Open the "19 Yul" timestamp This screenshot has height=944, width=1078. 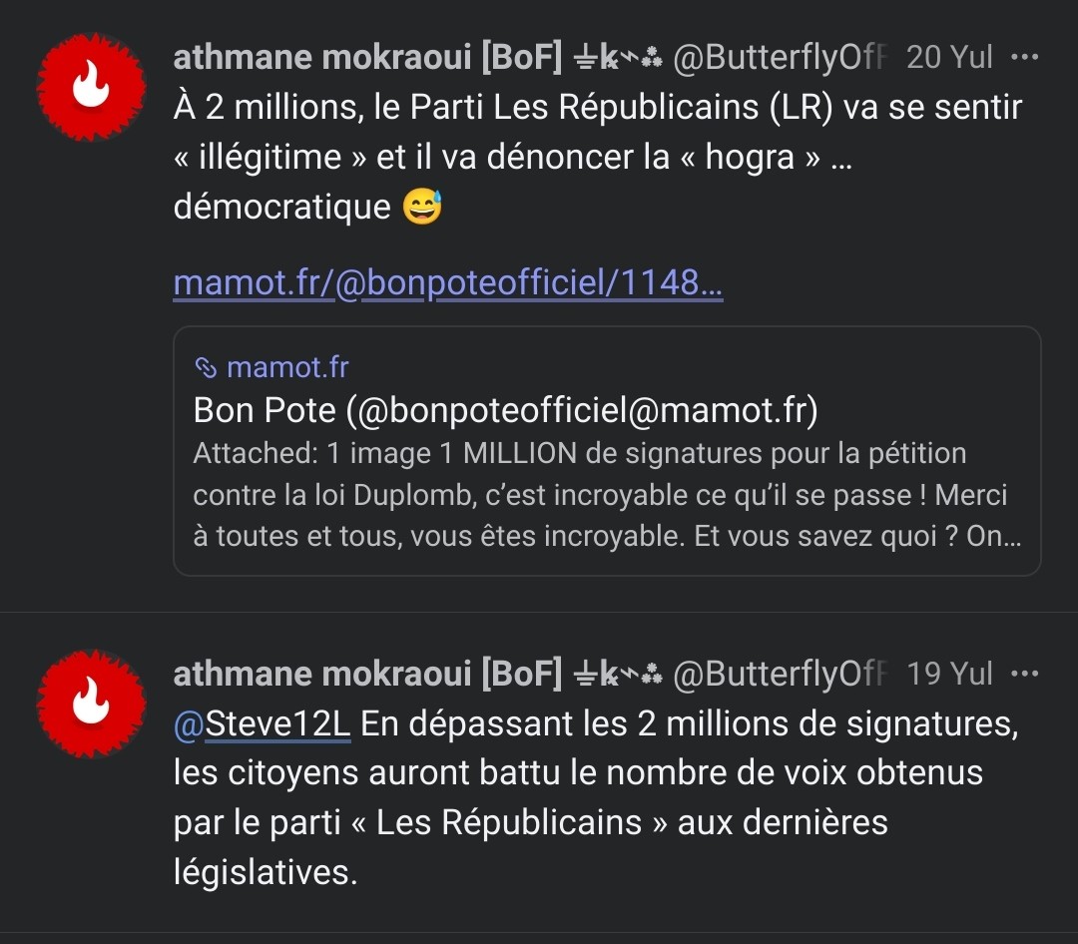949,675
